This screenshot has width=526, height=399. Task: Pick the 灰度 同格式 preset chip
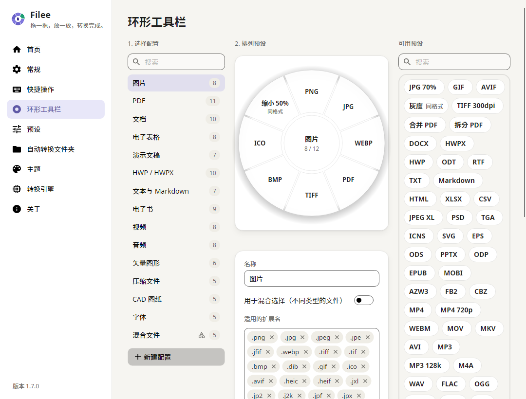426,106
